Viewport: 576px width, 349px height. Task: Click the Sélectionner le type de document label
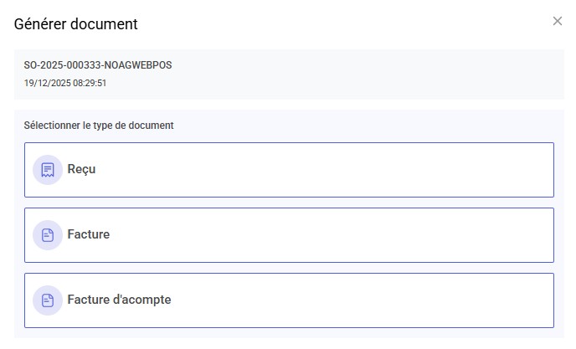tap(99, 126)
